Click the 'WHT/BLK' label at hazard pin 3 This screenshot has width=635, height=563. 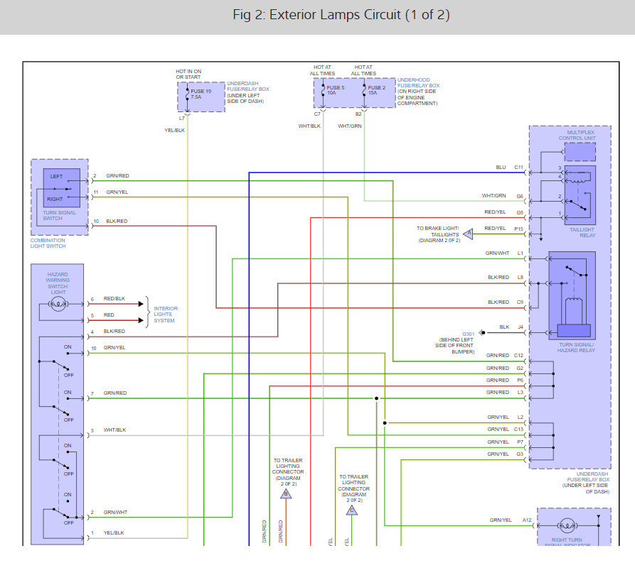pos(114,430)
